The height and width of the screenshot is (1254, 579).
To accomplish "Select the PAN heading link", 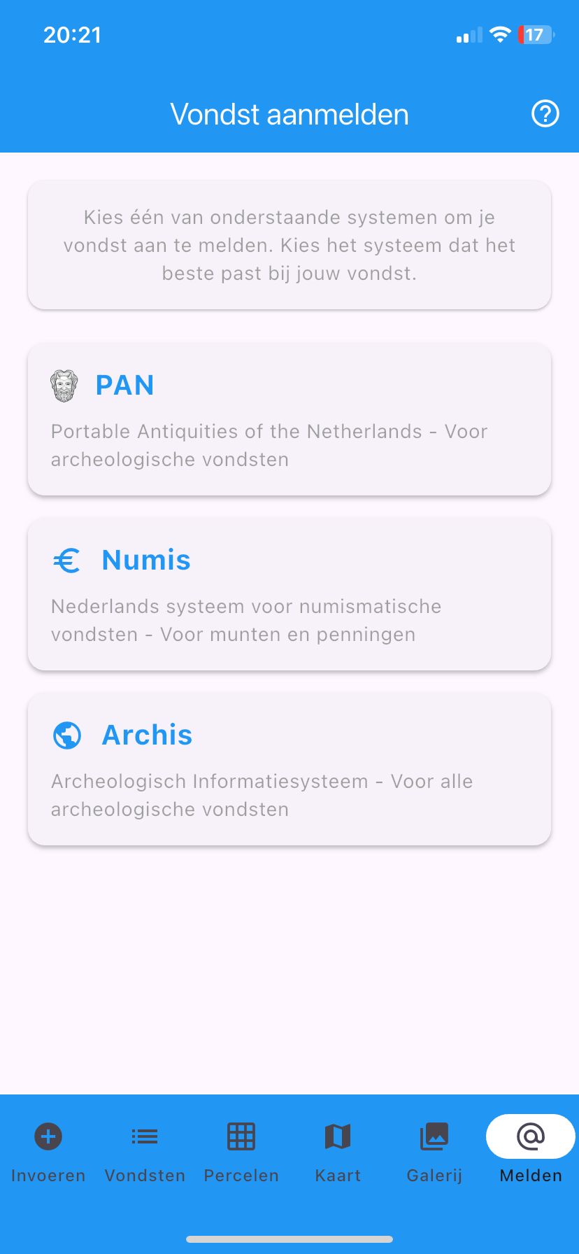I will (x=124, y=386).
